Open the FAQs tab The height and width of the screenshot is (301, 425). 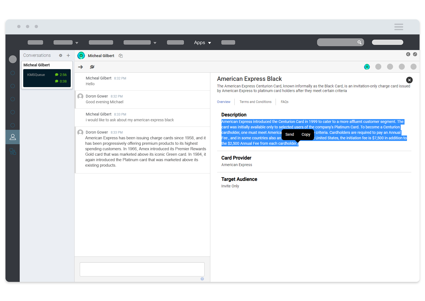point(284,102)
